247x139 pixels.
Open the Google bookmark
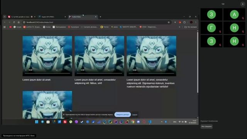pos(17,27)
